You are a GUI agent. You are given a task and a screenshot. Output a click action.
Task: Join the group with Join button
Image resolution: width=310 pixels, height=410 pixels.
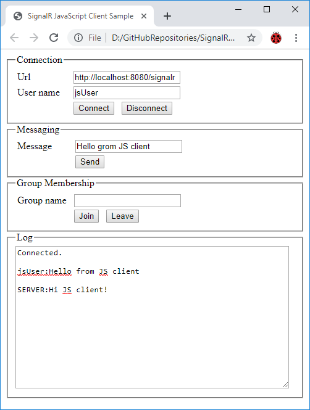click(86, 216)
